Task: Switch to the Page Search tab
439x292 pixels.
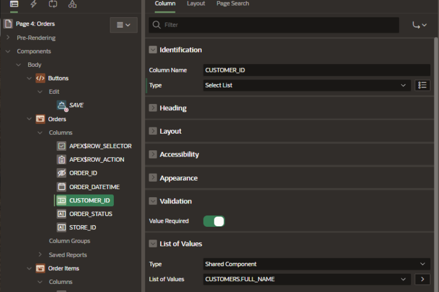Action: (x=233, y=3)
